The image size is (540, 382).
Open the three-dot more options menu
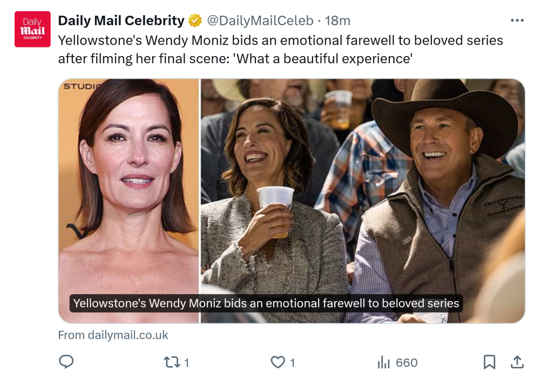(x=517, y=21)
